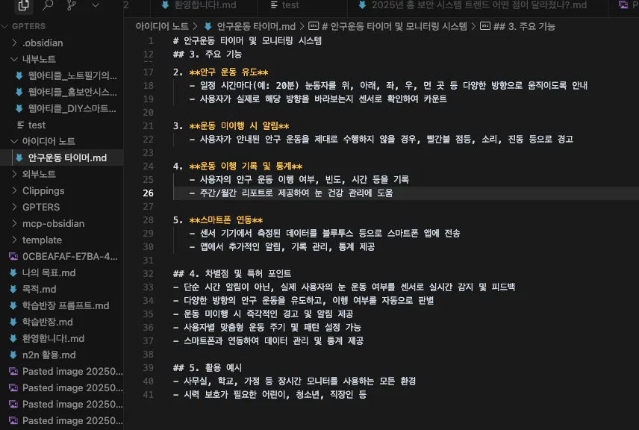Click markdown icon beside n2n 활용.md
The image size is (639, 430).
pos(13,355)
